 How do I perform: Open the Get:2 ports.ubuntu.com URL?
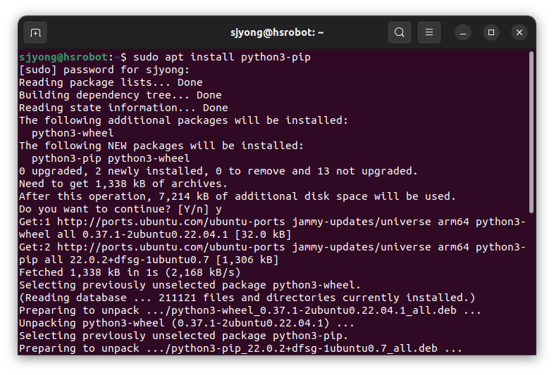pyautogui.click(x=171, y=247)
